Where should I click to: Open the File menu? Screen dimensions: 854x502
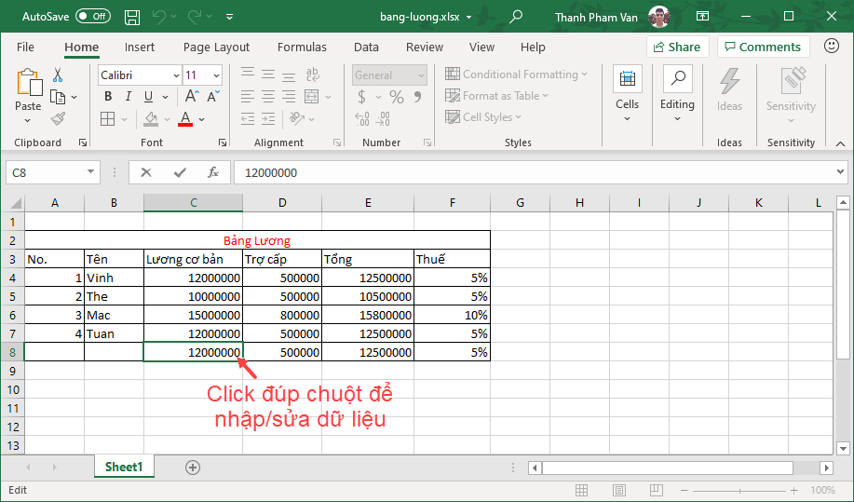[25, 47]
